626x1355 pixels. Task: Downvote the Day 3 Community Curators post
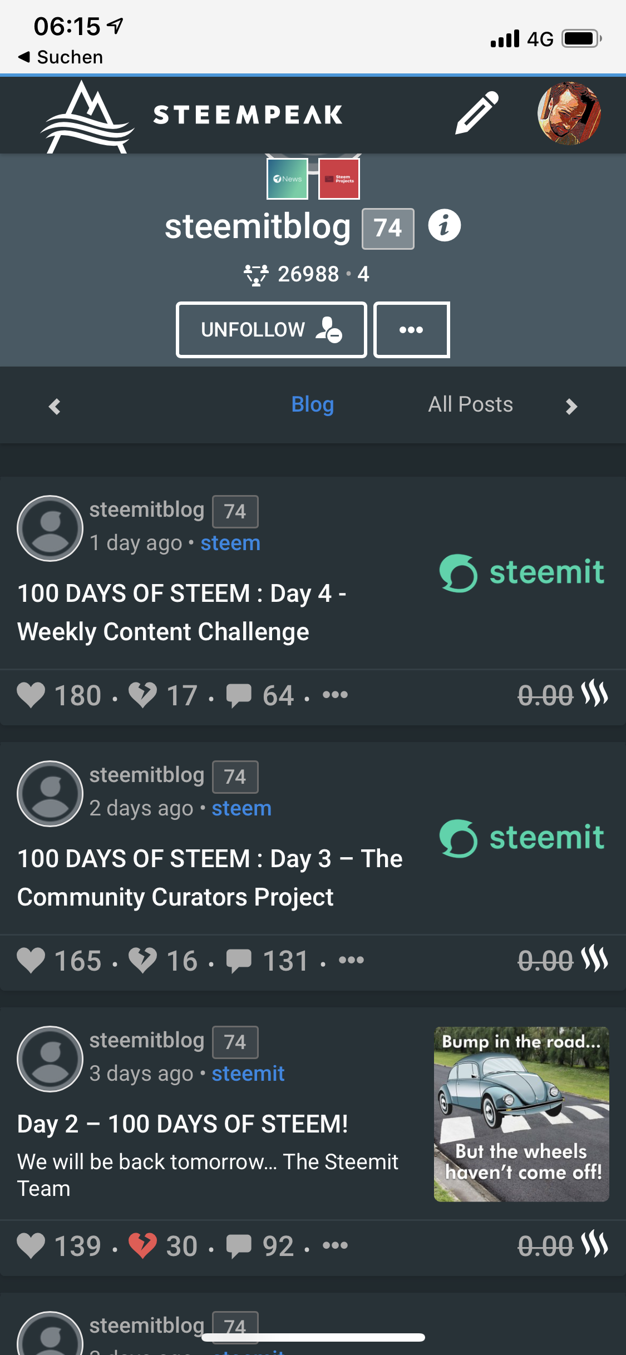(142, 961)
